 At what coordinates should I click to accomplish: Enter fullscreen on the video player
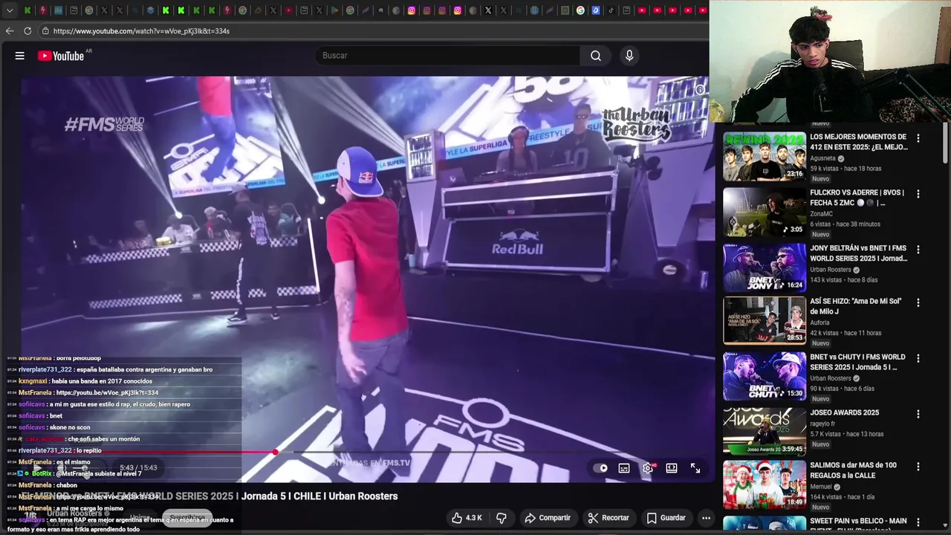point(695,468)
